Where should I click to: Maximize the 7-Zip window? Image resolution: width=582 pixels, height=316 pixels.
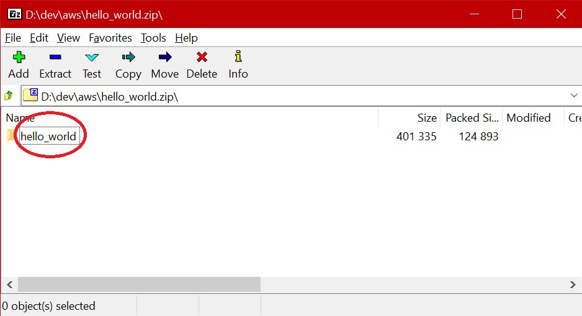517,14
